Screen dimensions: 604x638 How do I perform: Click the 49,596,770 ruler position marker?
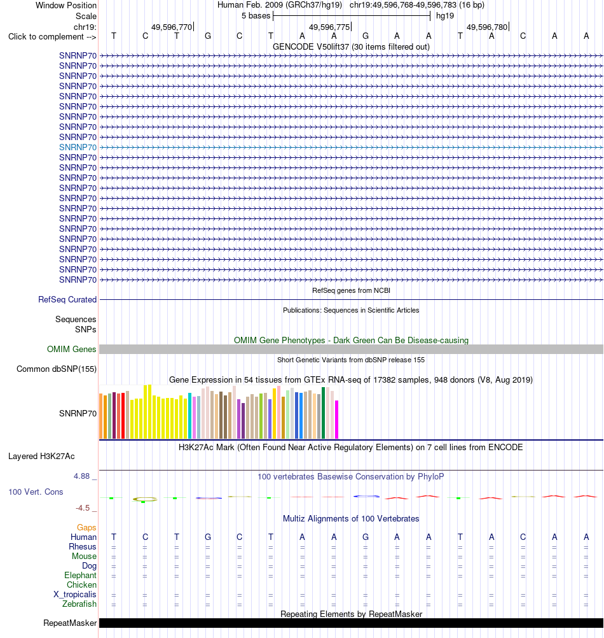tap(172, 27)
